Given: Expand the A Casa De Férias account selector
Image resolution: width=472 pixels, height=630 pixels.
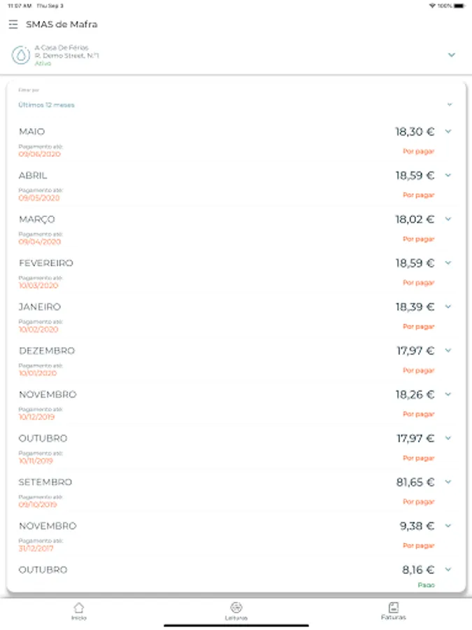Looking at the screenshot, I should point(451,55).
